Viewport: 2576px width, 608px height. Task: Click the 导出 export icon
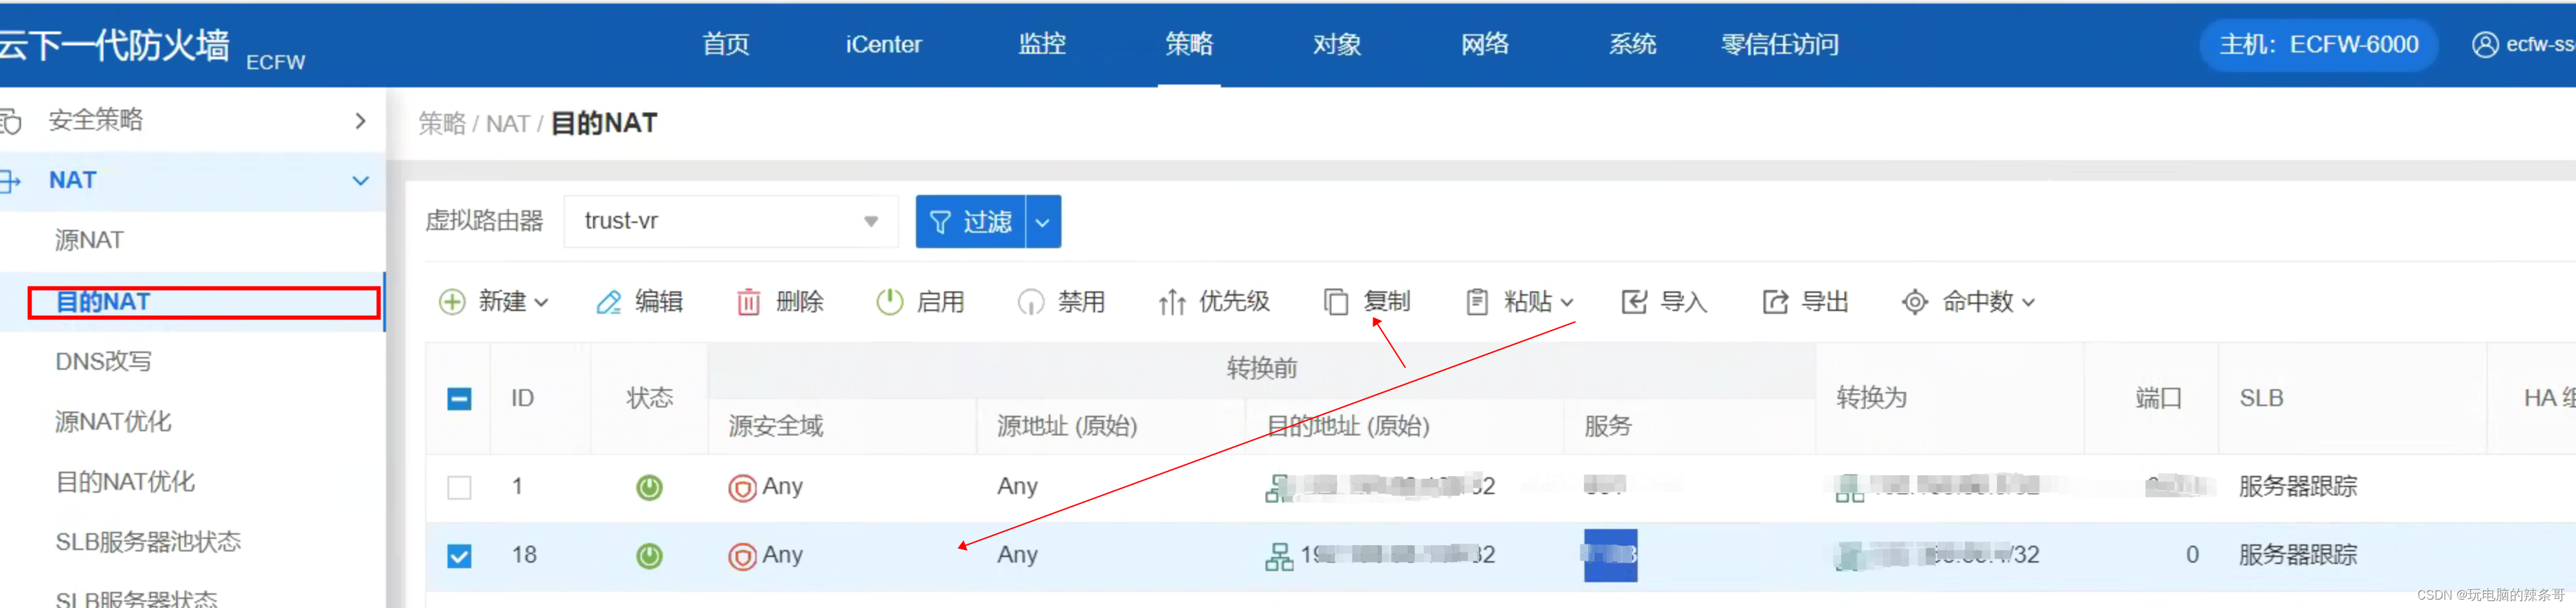point(1775,302)
